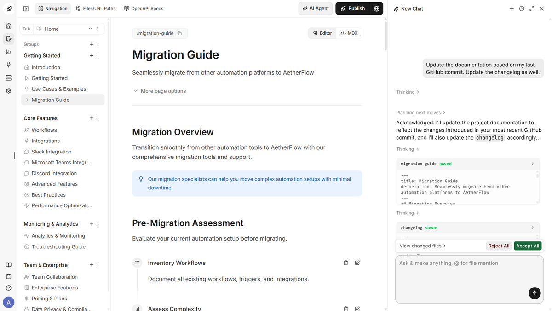
Task: Toggle the Editor view mode
Action: 322,33
